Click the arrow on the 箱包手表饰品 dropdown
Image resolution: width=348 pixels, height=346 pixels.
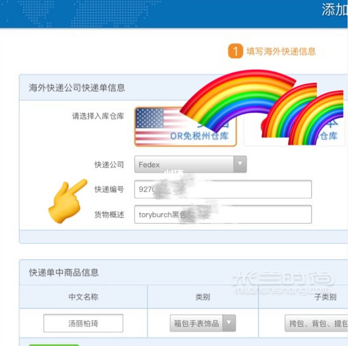pos(229,323)
